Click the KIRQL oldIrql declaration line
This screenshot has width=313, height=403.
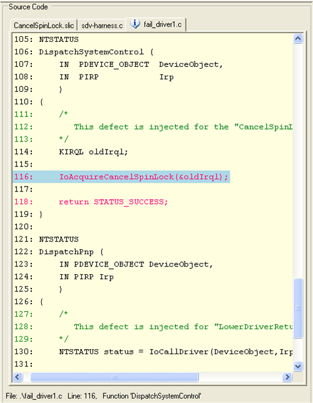93,152
